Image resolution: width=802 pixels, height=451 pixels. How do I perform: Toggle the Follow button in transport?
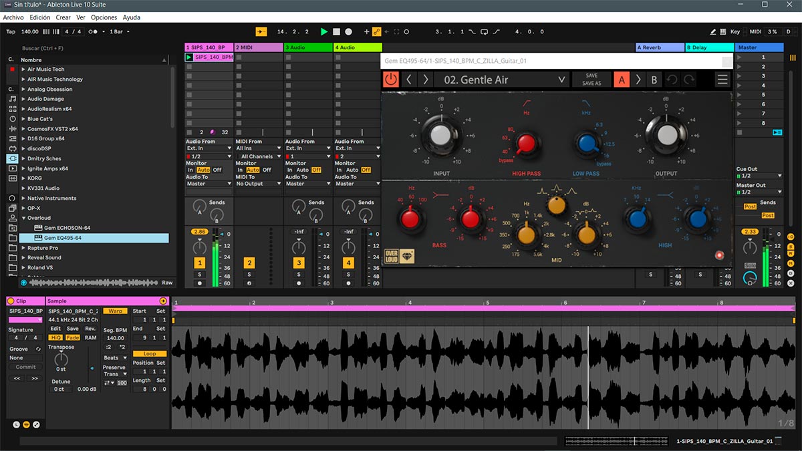pyautogui.click(x=261, y=31)
